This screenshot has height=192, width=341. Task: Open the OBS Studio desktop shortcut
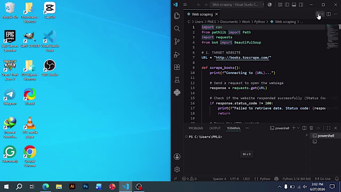49,68
